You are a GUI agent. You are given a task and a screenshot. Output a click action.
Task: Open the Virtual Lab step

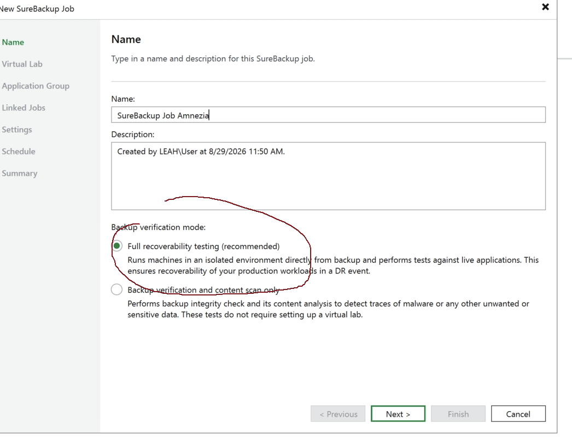[x=22, y=64]
